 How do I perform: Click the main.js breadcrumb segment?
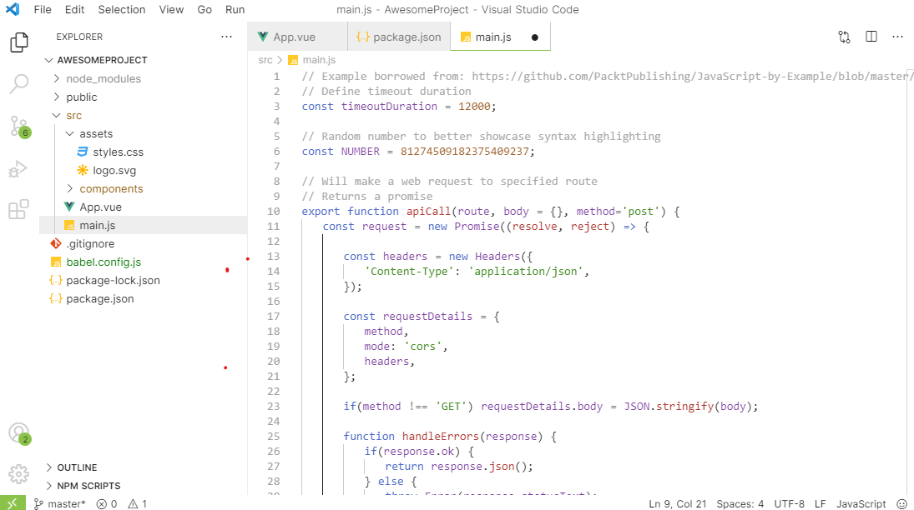point(312,60)
